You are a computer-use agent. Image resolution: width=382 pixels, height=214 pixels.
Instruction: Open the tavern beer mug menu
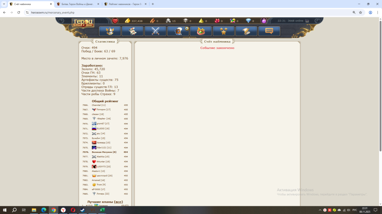coord(178,31)
